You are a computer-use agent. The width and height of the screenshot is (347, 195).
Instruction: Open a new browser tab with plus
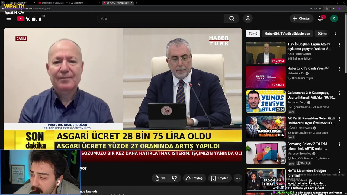tap(136, 3)
